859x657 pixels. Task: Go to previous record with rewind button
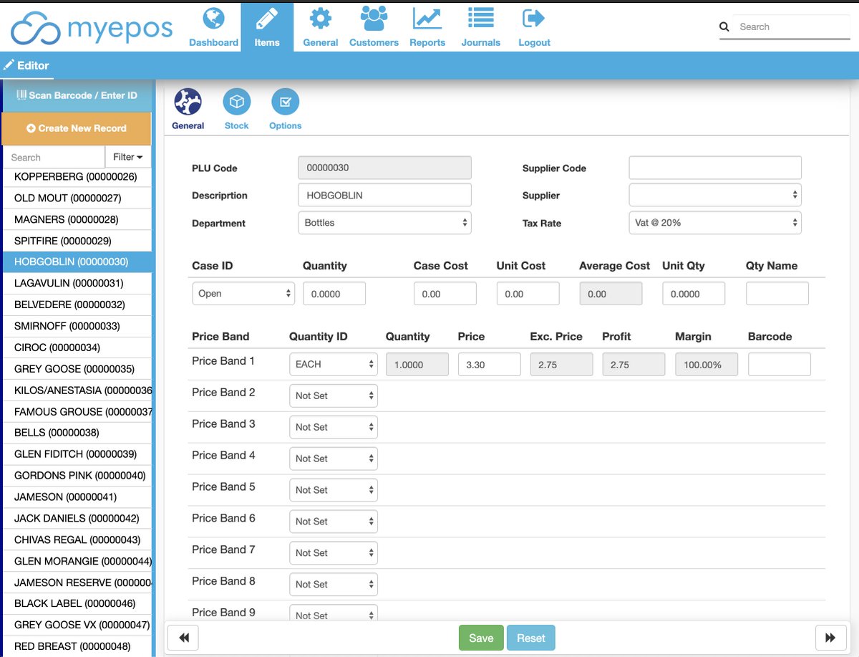183,638
